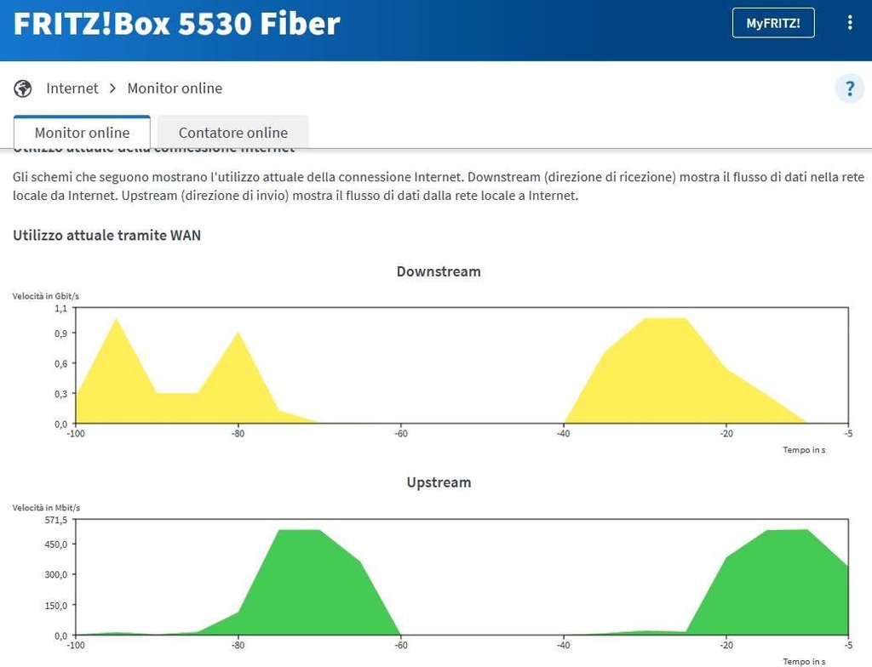This screenshot has height=667, width=872.
Task: Click the globe Internet icon
Action: [23, 88]
